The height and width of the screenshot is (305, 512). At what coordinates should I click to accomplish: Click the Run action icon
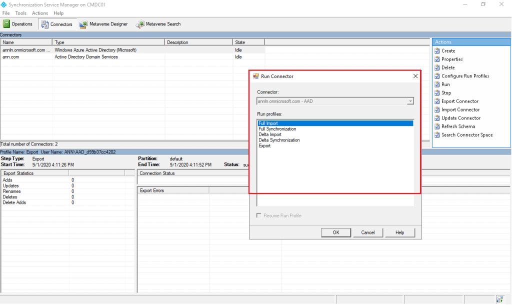pos(437,84)
